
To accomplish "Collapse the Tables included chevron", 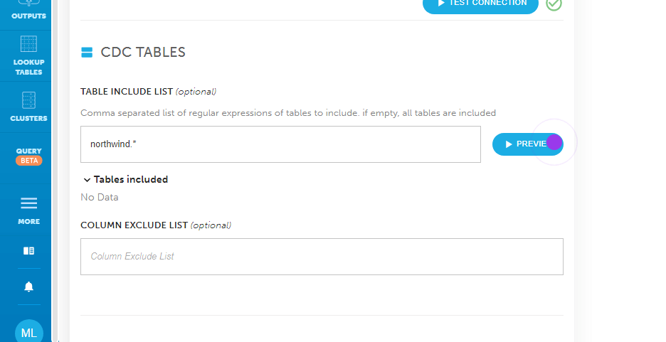I will [87, 180].
